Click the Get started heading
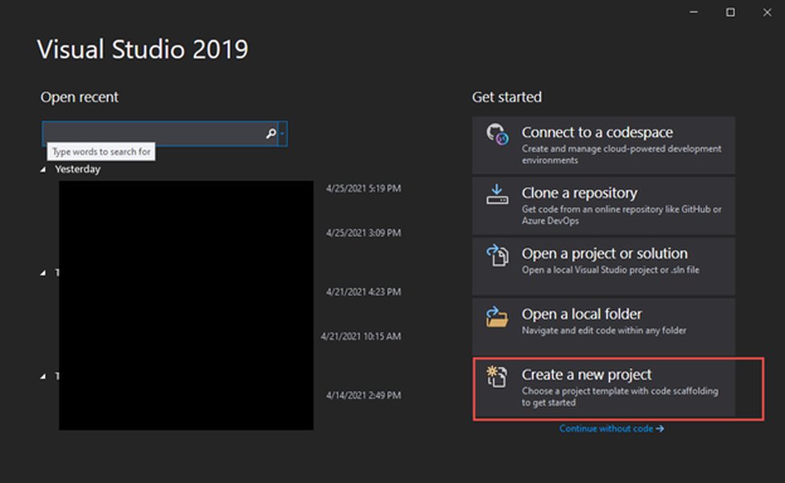Image resolution: width=785 pixels, height=483 pixels. 506,97
